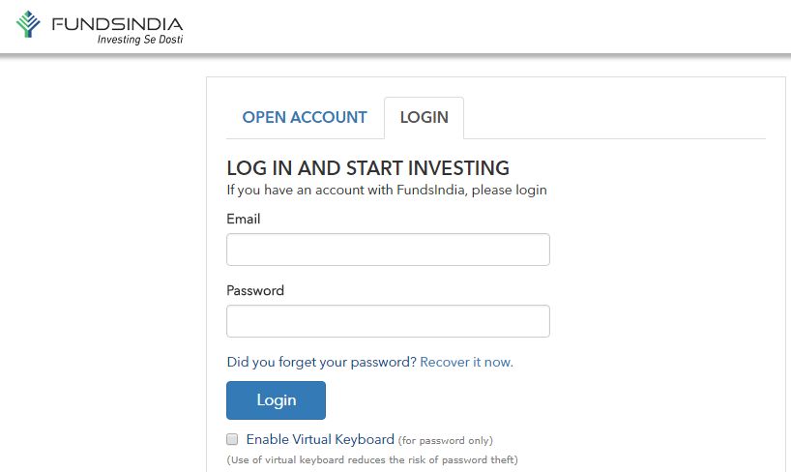
Task: Click the FundsIndia tree logo icon
Action: click(28, 25)
